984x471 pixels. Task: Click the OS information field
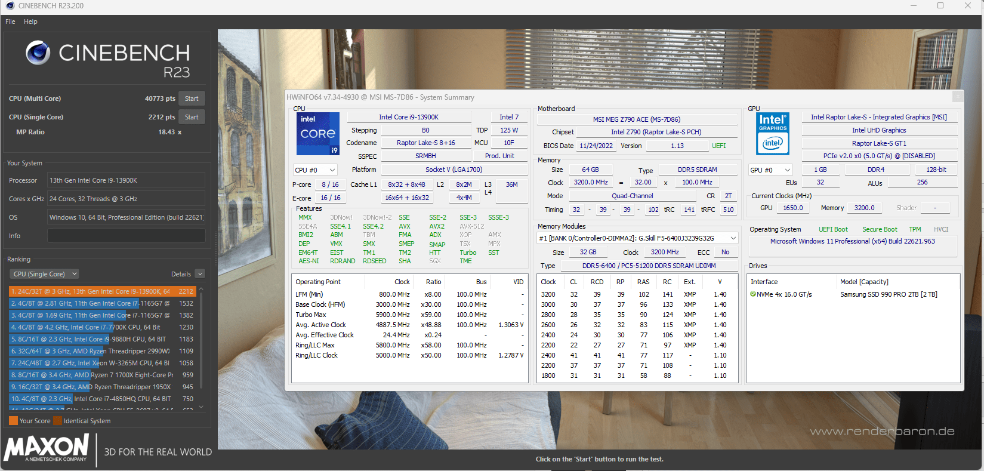click(x=126, y=217)
